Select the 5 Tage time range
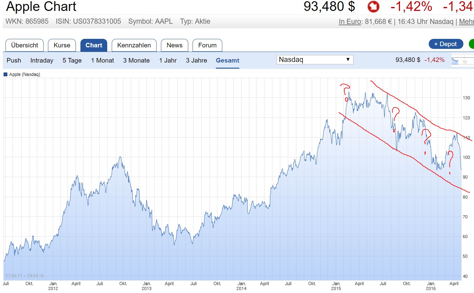 [72, 60]
